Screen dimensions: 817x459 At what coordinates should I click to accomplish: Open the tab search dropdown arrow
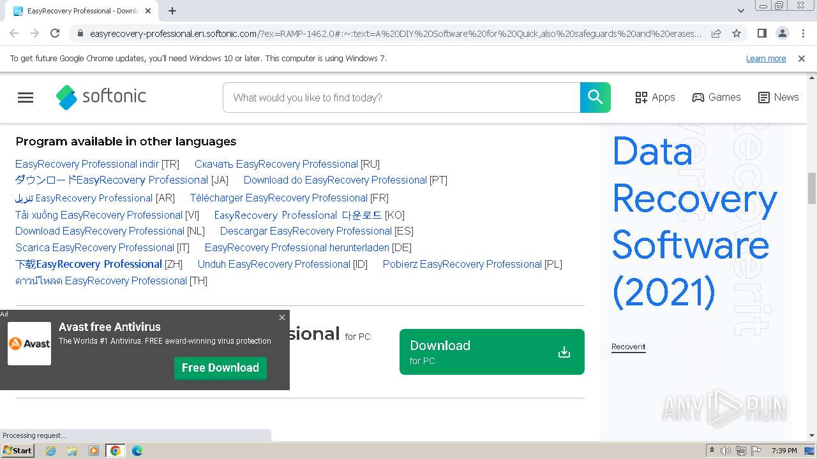[741, 11]
